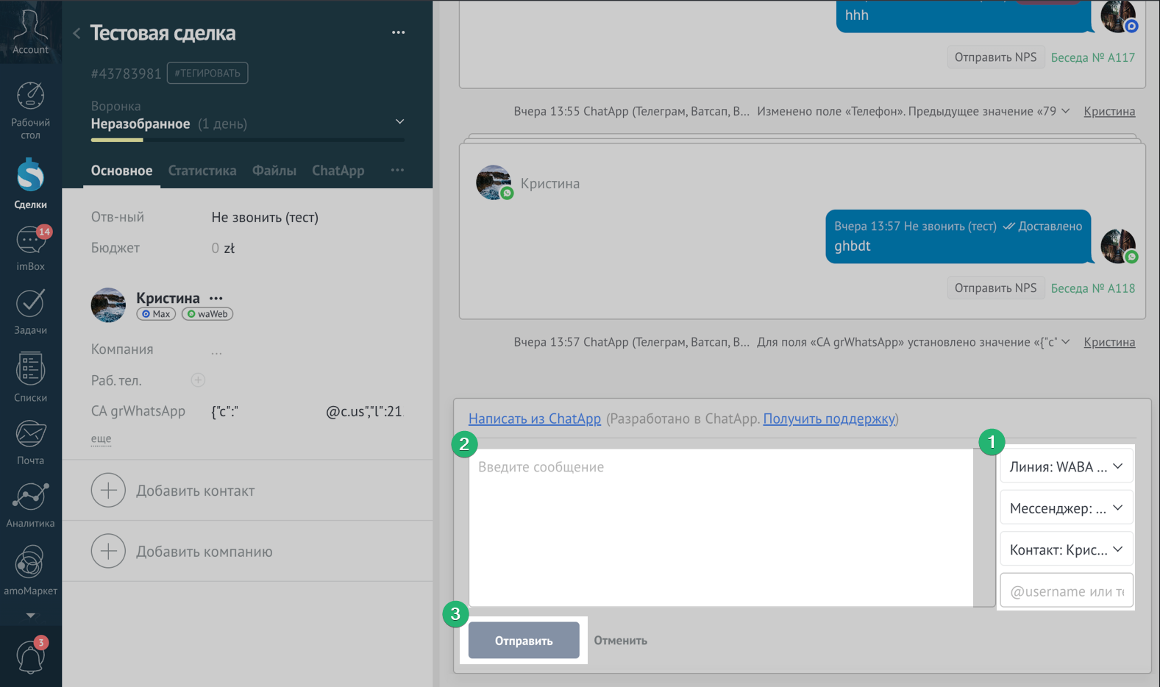Open the amoМаркет icon

[x=30, y=563]
